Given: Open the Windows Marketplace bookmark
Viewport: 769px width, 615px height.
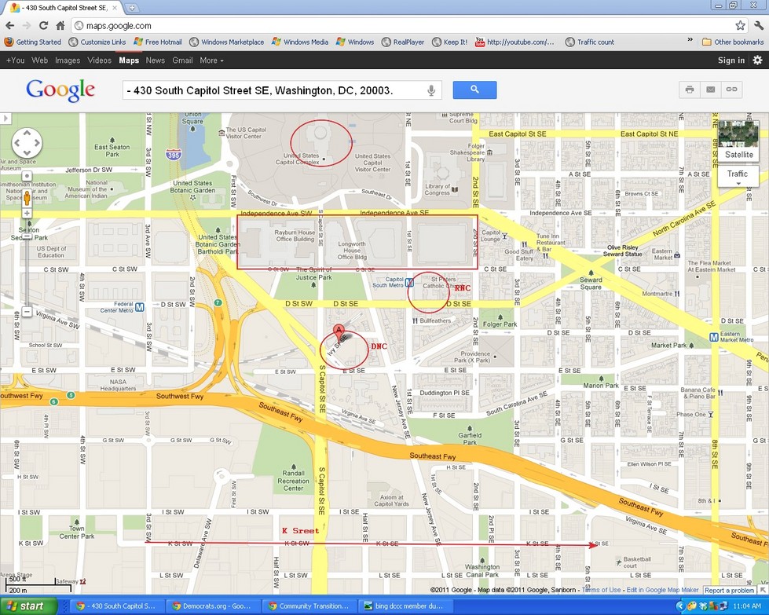Looking at the screenshot, I should coord(226,42).
